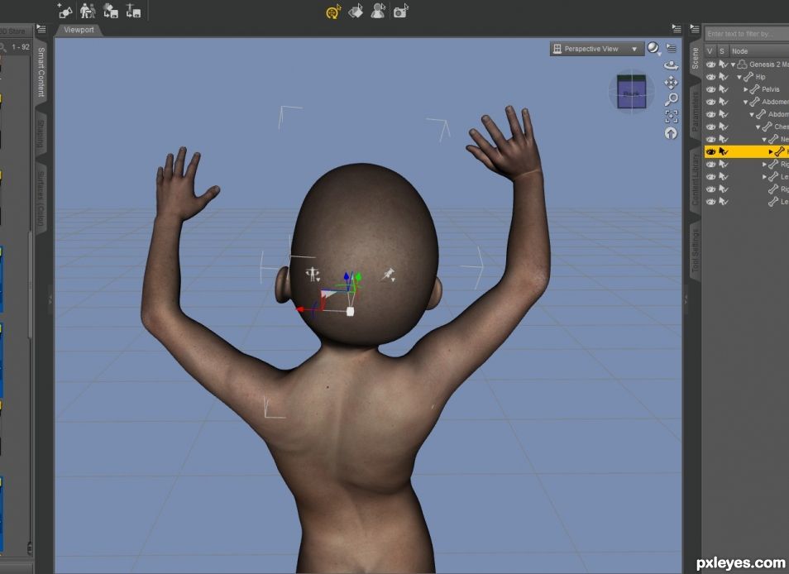Activate the figure region selection tool icon
Viewport: 789px width, 574px height.
pos(378,11)
